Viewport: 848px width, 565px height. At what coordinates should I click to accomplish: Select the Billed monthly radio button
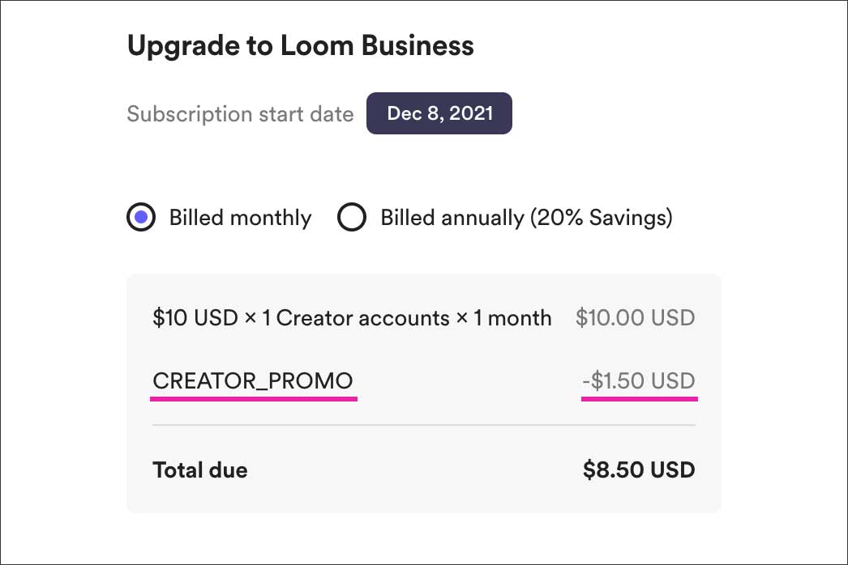141,218
